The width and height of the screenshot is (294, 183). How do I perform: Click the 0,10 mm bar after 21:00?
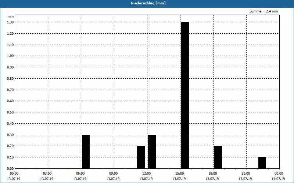pyautogui.click(x=262, y=163)
